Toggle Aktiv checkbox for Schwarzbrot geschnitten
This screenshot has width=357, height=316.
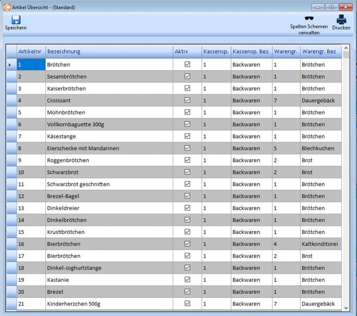click(x=188, y=184)
